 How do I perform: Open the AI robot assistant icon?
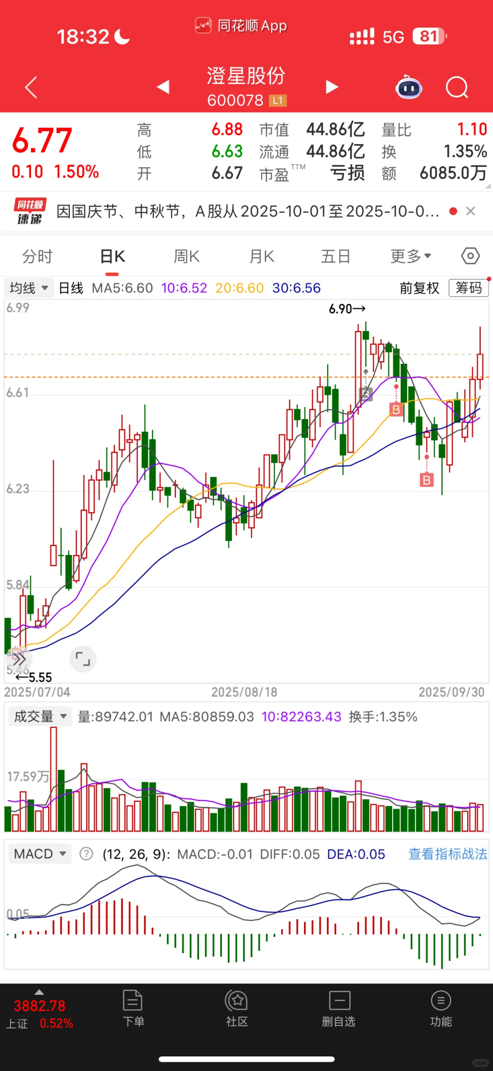click(x=409, y=87)
